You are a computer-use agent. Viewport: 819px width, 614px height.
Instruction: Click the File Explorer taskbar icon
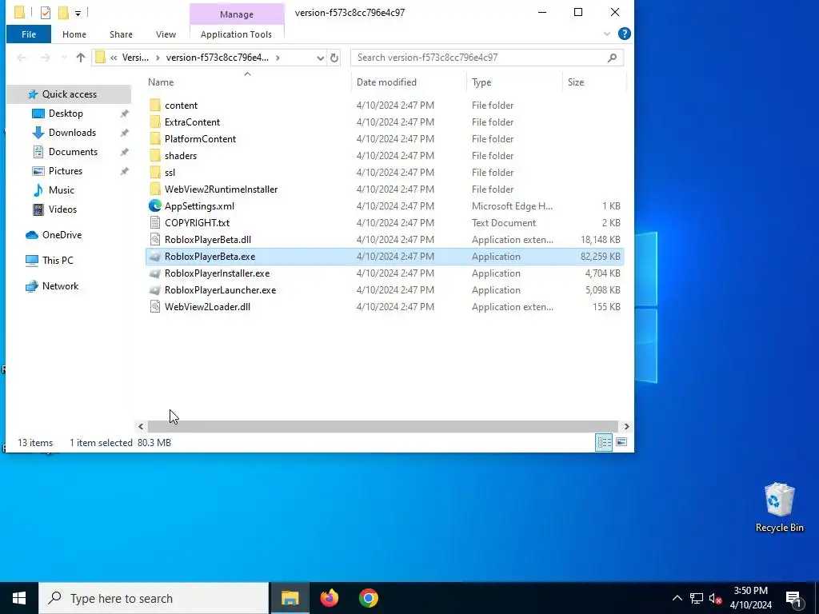(x=290, y=598)
